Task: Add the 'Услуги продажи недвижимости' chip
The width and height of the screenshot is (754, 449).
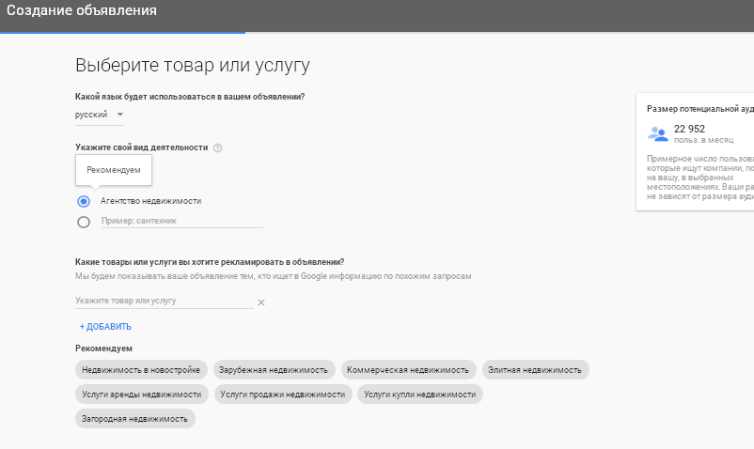Action: (x=283, y=395)
